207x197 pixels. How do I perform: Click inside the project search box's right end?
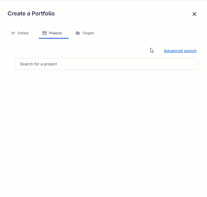190,64
